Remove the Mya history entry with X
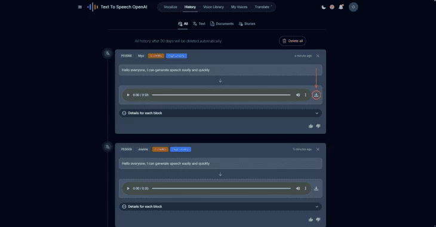This screenshot has height=227, width=436. coord(318,56)
